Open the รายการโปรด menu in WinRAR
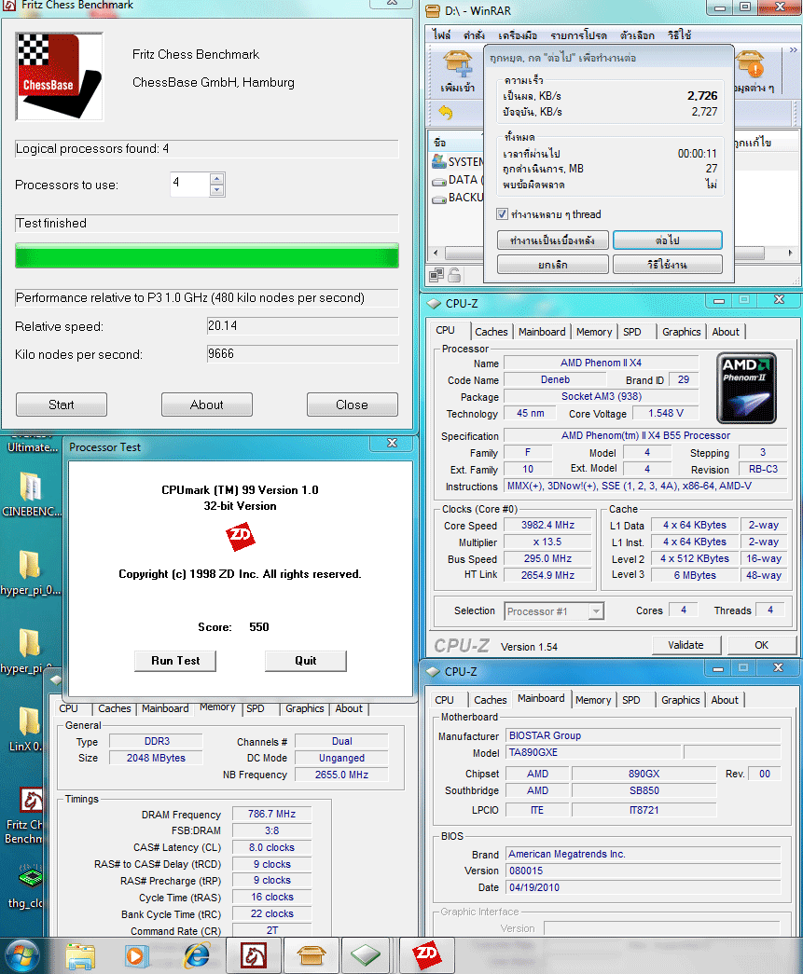 tap(578, 34)
